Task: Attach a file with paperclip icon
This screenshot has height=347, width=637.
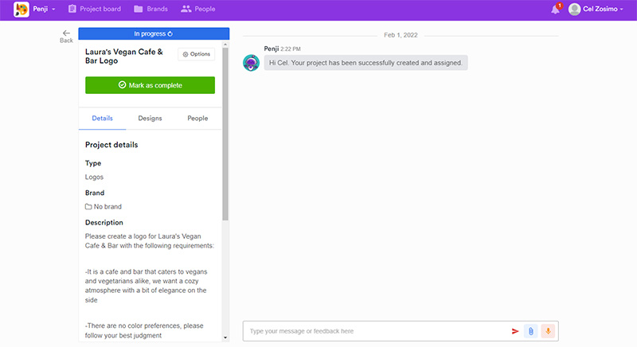Action: [530, 331]
